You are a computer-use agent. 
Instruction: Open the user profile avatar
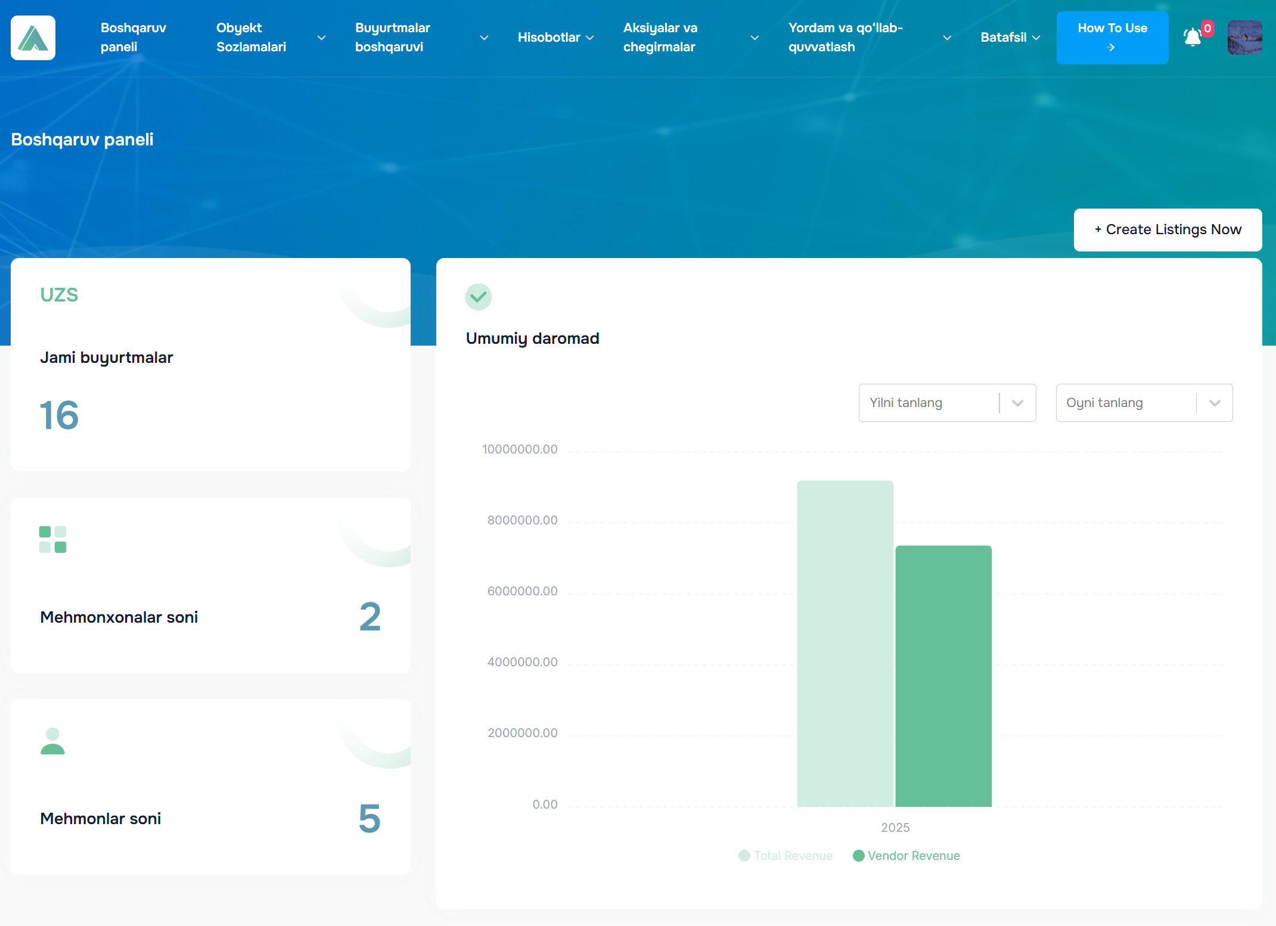pyautogui.click(x=1244, y=38)
